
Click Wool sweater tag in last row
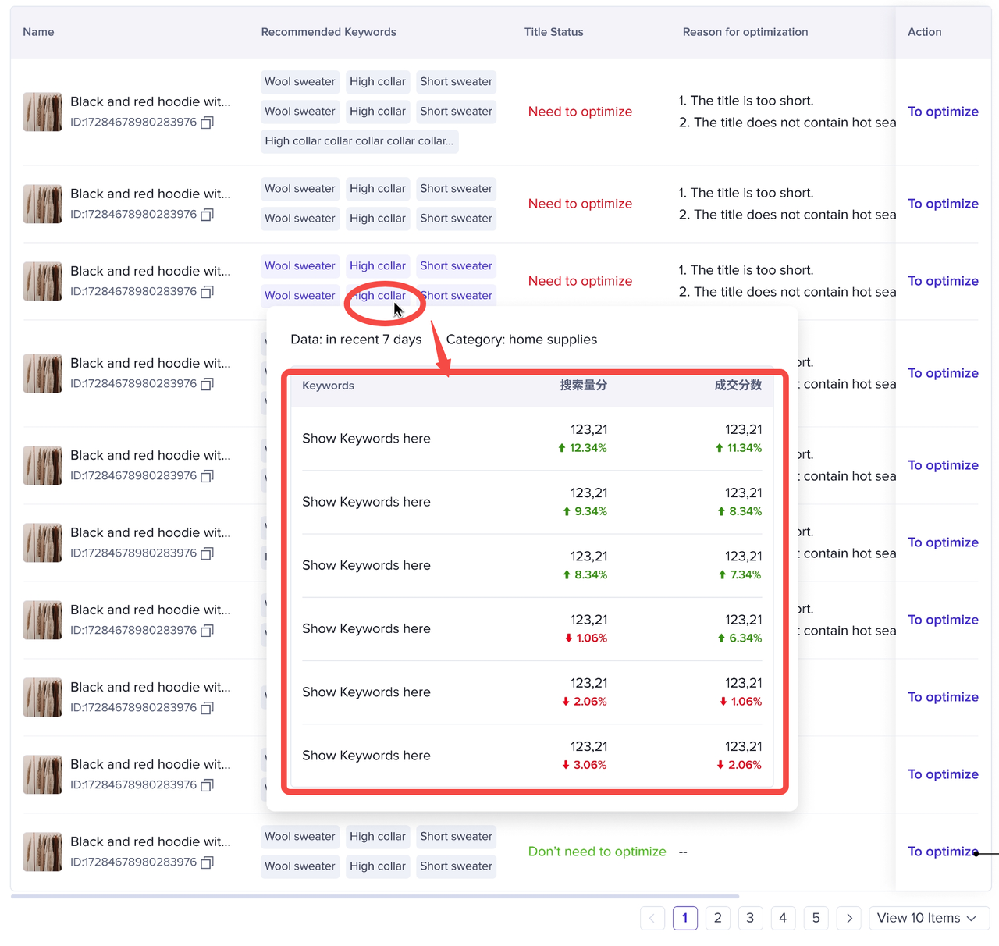coord(300,837)
